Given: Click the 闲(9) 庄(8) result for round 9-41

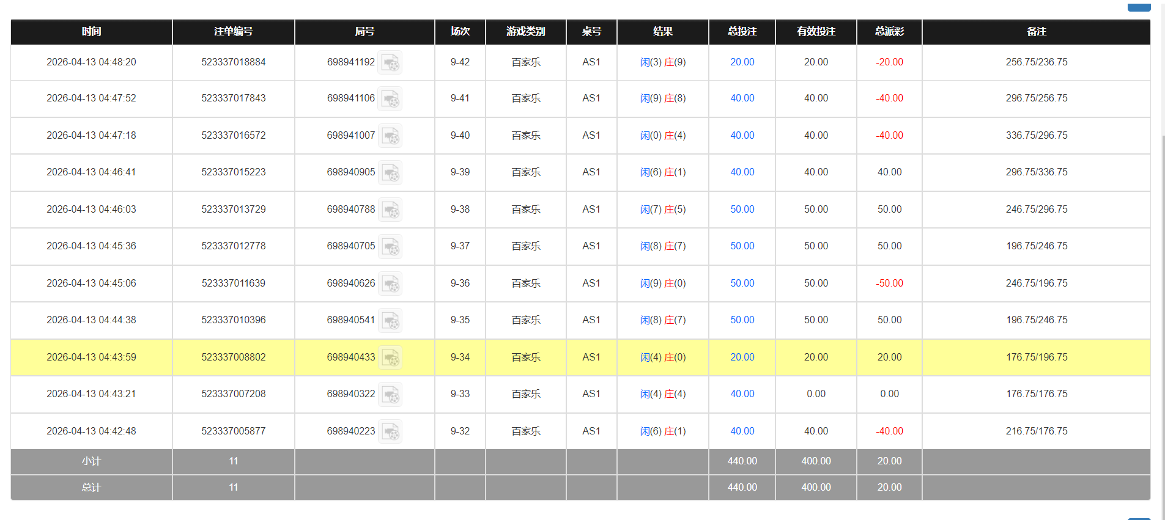Looking at the screenshot, I should tap(663, 98).
